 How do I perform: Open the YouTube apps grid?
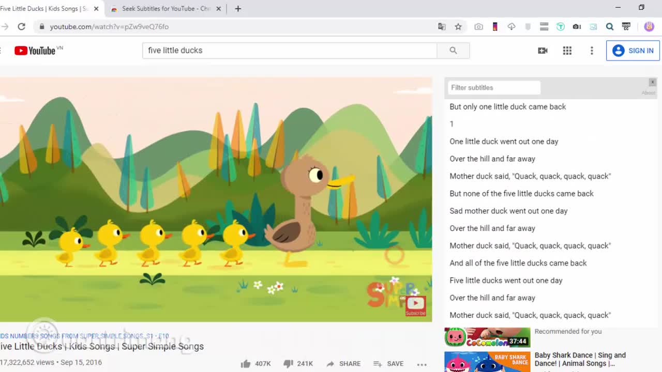coord(567,50)
